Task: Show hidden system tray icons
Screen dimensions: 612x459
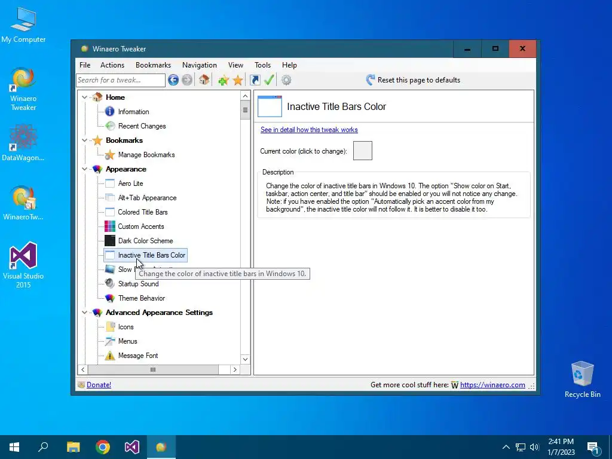Action: click(506, 447)
